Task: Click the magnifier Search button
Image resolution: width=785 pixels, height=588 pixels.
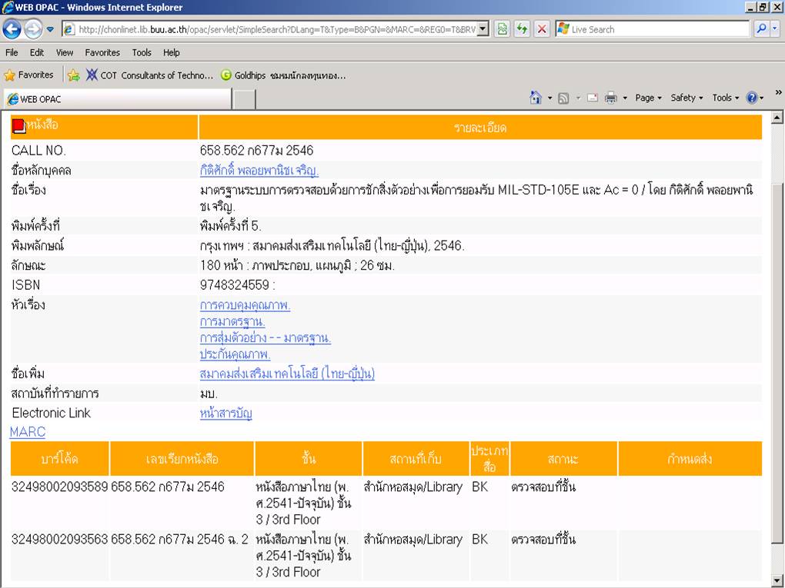Action: tap(761, 29)
